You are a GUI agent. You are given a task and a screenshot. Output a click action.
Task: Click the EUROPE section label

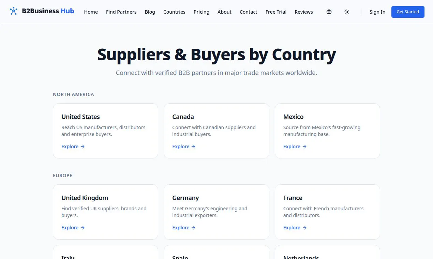point(63,176)
